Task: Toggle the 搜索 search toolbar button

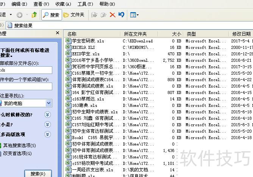Action: (x=52, y=15)
